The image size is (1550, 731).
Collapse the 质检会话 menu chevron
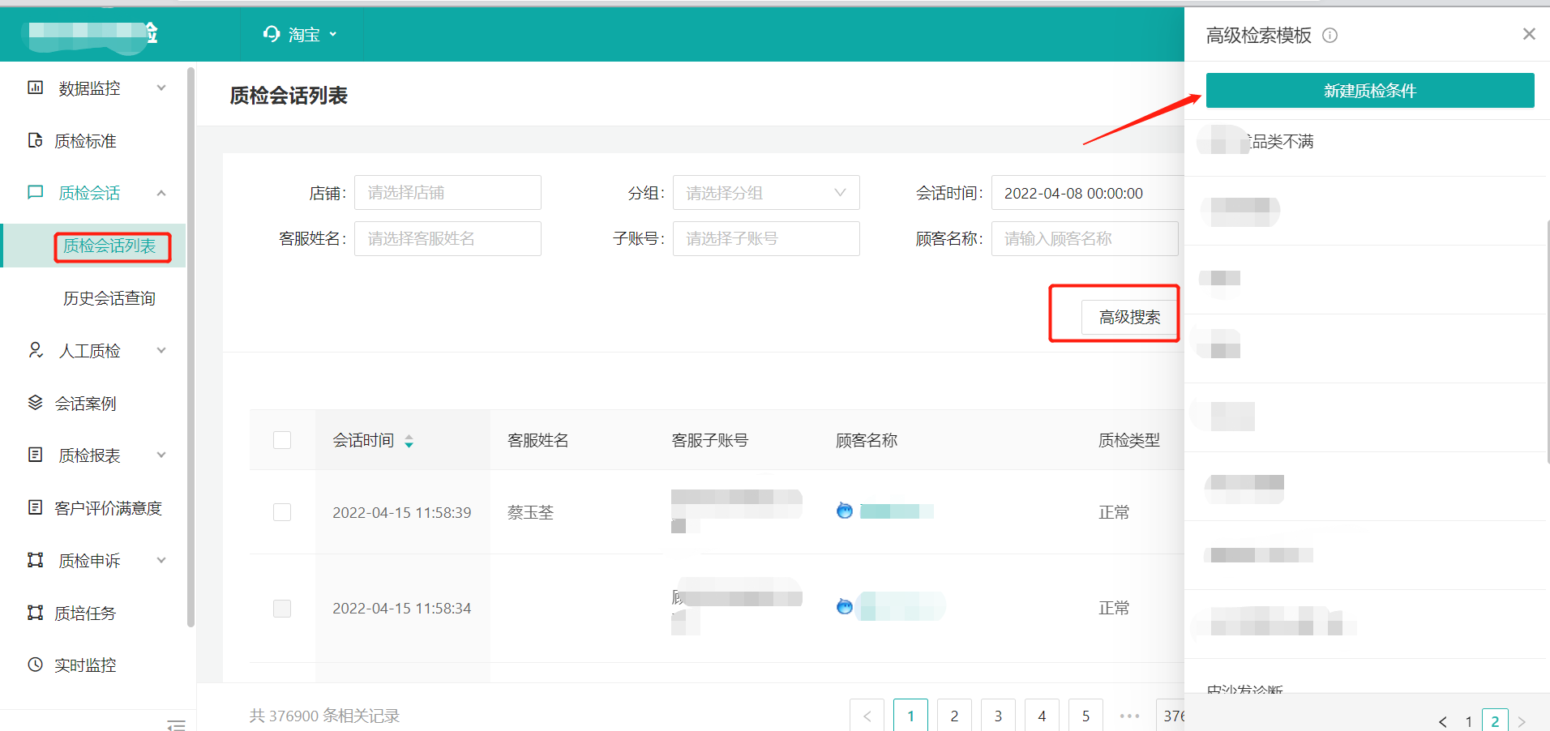point(161,192)
